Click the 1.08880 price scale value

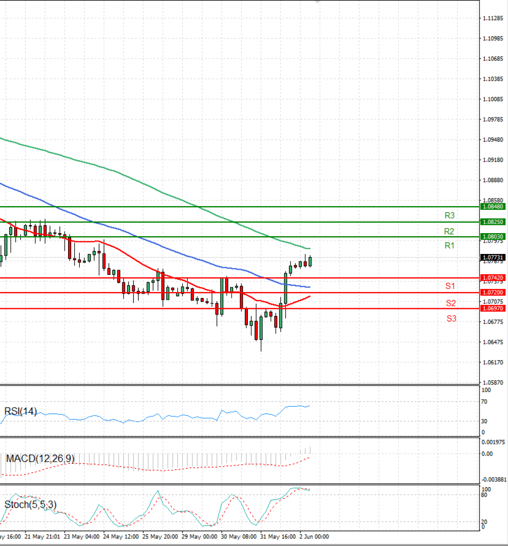pyautogui.click(x=493, y=180)
